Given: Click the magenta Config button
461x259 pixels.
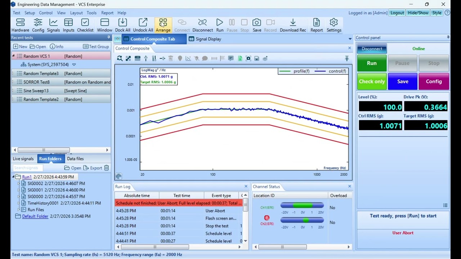Looking at the screenshot, I should click(434, 82).
